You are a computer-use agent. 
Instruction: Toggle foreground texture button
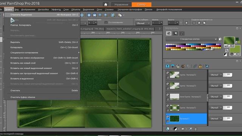click(x=229, y=46)
